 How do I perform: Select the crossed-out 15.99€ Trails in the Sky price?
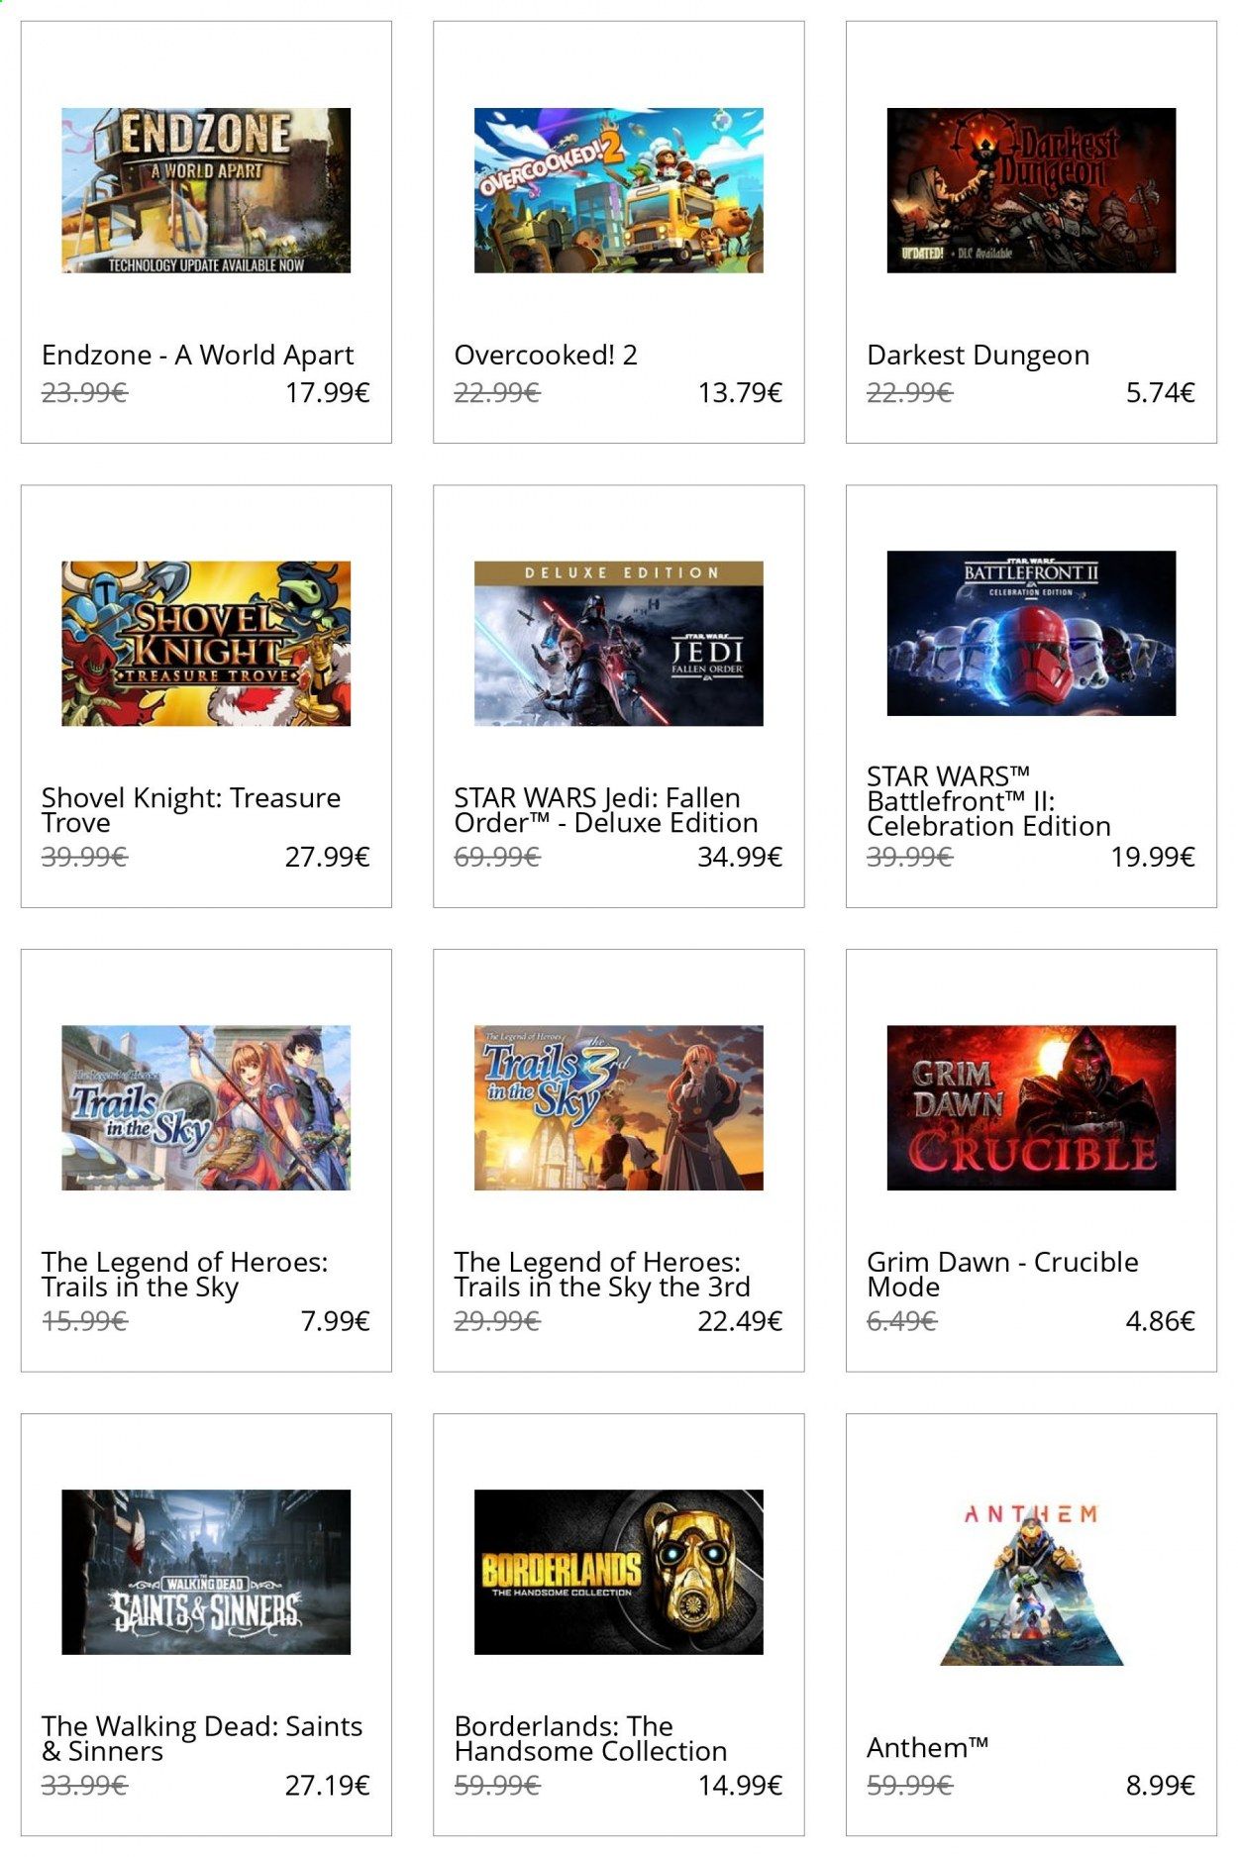pyautogui.click(x=84, y=1321)
